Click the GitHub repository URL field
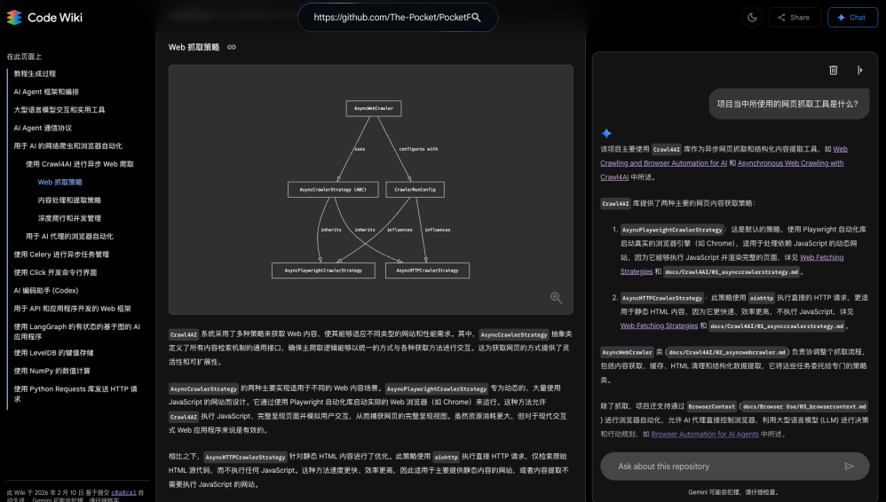Viewport: 886px width, 502px height. [x=389, y=17]
